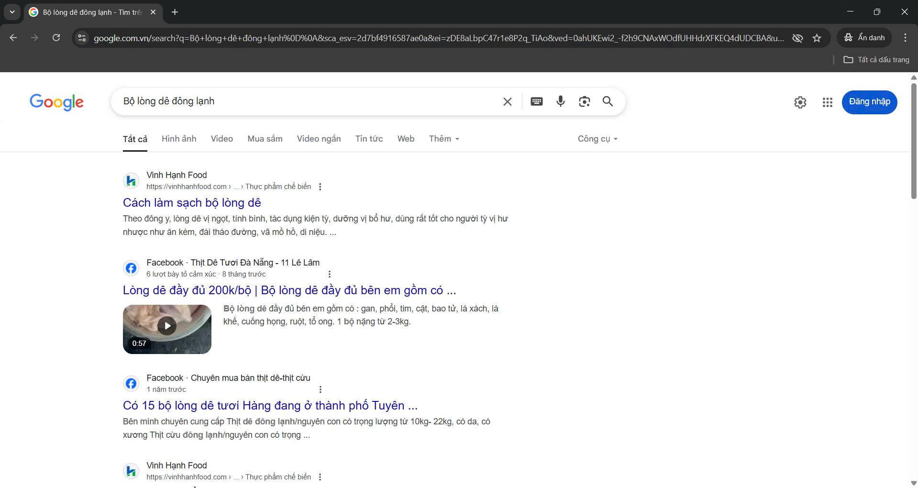
Task: Bookmark this page with the star icon
Action: 817,38
